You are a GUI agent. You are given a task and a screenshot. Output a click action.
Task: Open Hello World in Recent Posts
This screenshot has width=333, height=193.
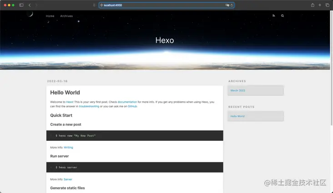(x=237, y=116)
